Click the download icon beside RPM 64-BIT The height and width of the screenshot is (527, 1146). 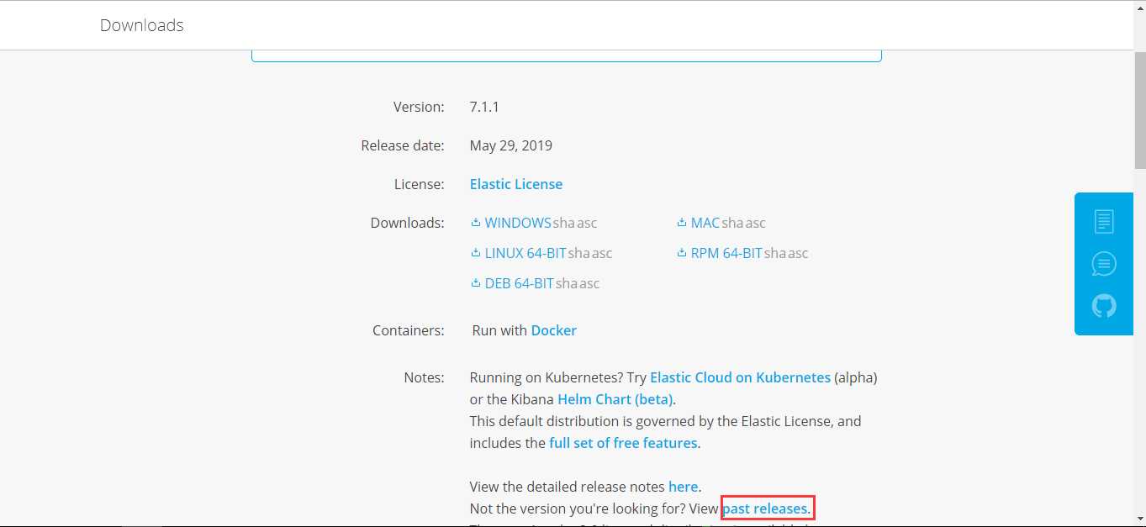(x=682, y=253)
